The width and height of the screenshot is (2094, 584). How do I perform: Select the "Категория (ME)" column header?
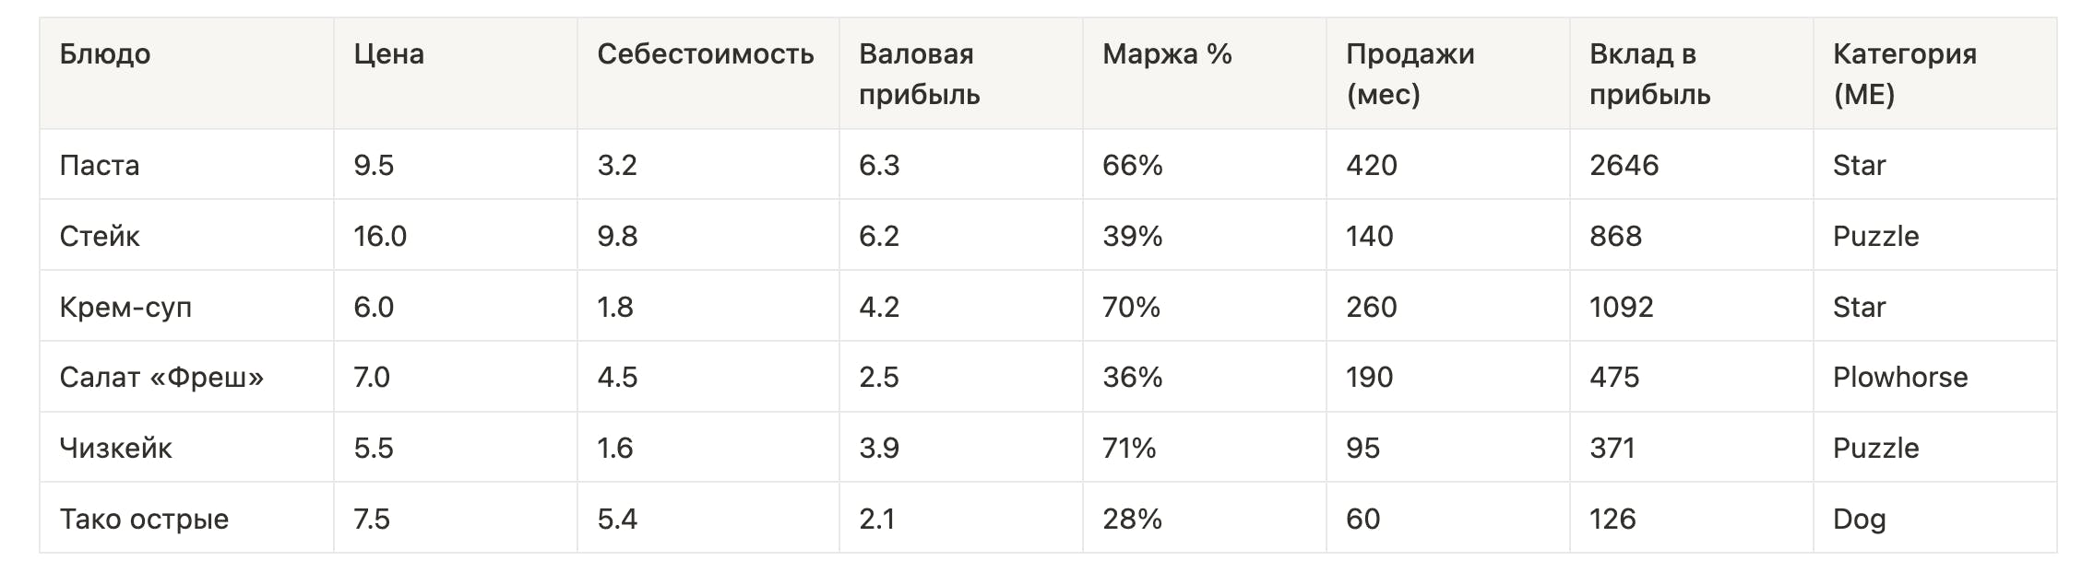(1904, 74)
